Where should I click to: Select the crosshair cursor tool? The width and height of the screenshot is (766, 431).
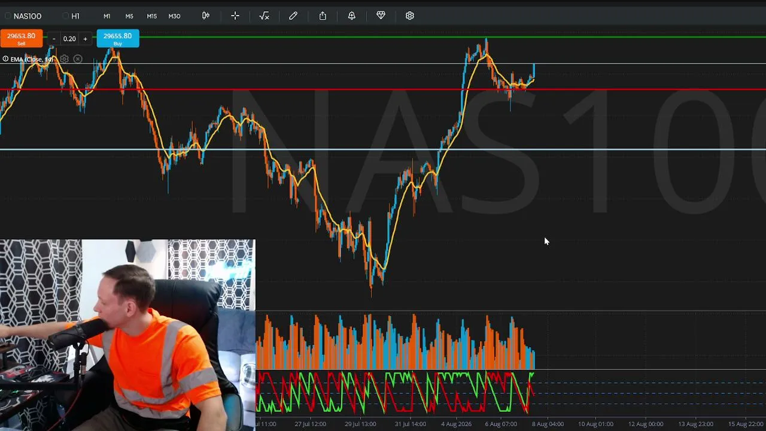point(235,16)
